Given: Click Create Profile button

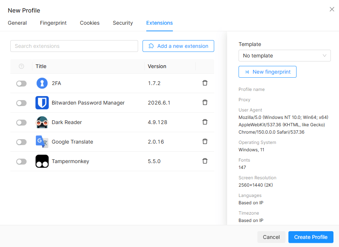Looking at the screenshot, I should [x=311, y=237].
